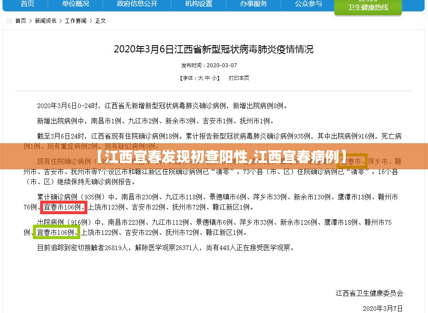428x313 pixels.
Task: Click the green 卫生健康热线 button
Action: 368,7
